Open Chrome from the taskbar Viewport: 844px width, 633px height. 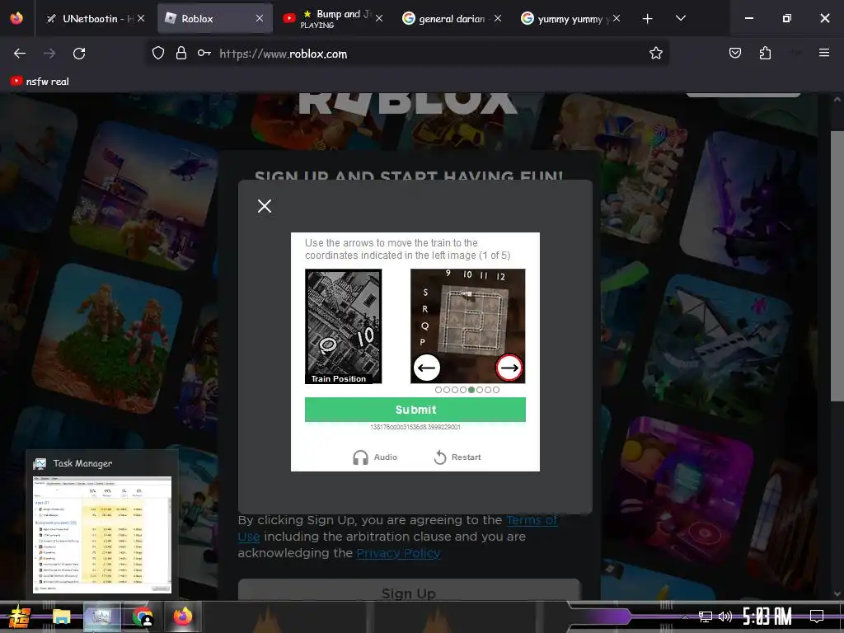pos(143,617)
